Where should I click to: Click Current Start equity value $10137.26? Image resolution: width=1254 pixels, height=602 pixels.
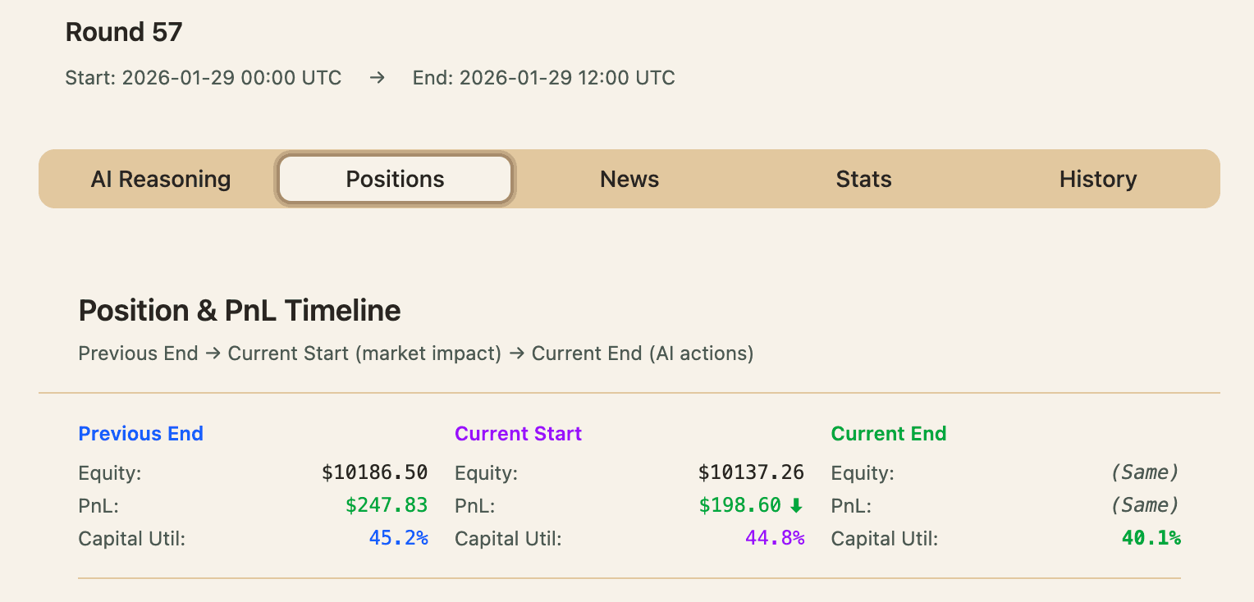[x=751, y=473]
